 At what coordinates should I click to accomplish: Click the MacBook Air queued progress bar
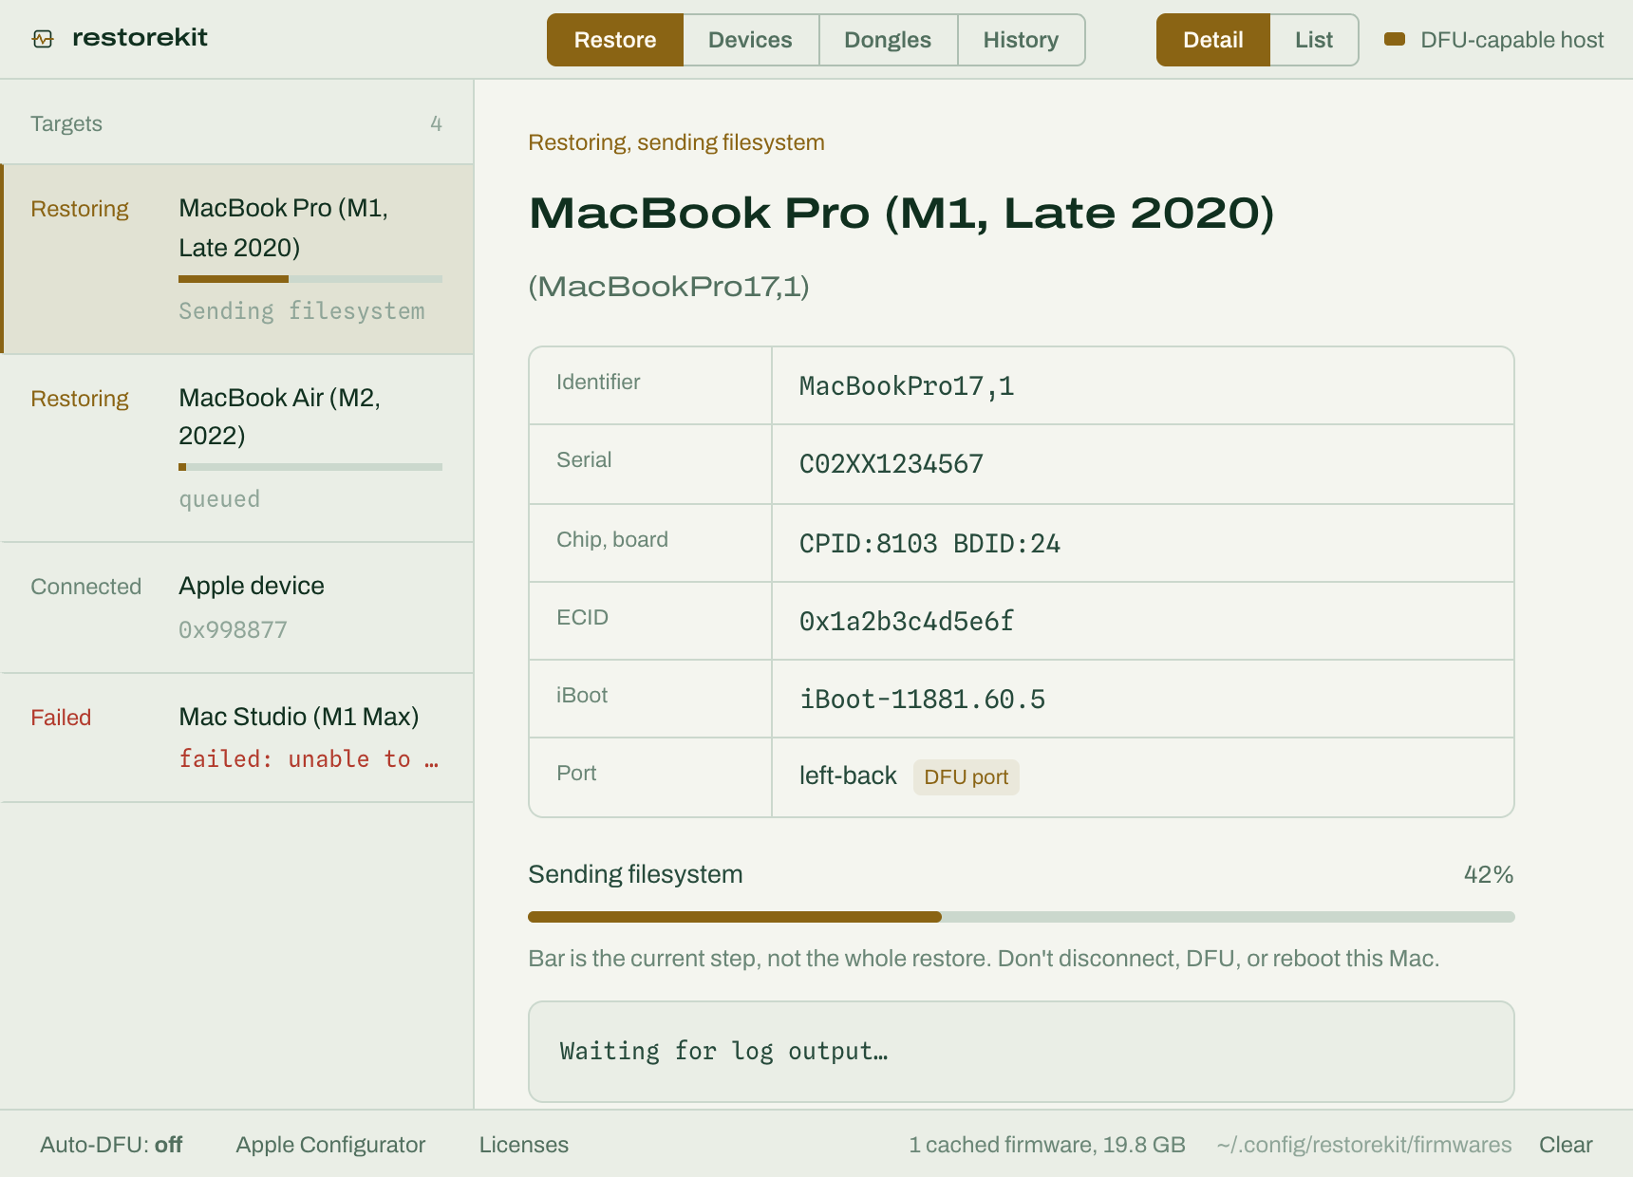coord(310,467)
